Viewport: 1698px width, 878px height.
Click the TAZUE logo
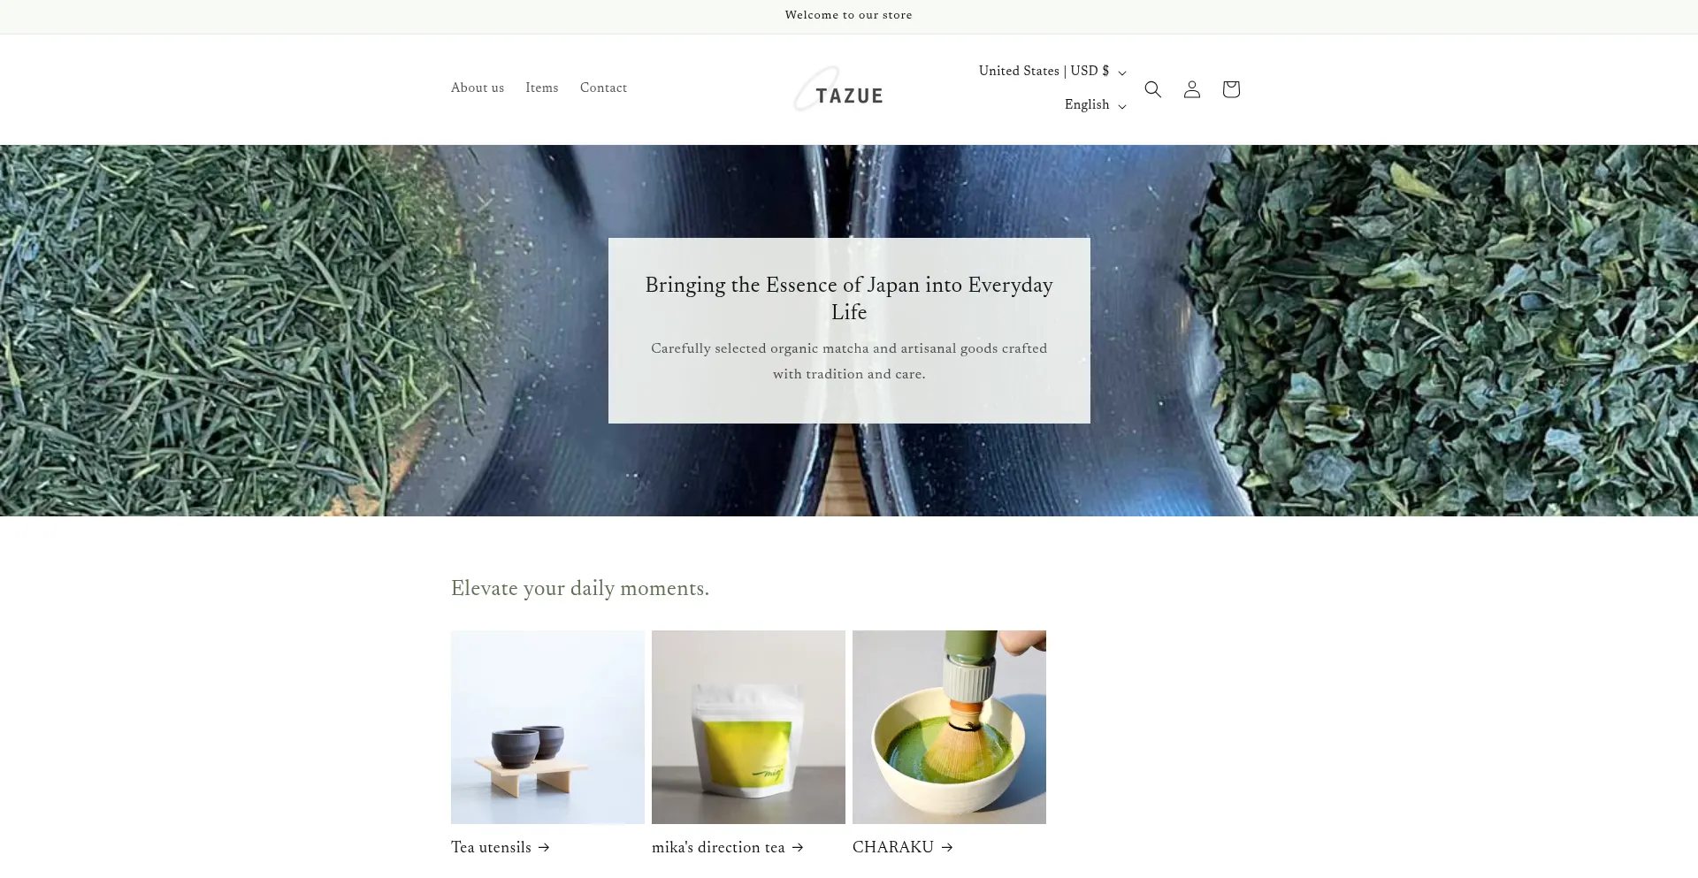(839, 89)
